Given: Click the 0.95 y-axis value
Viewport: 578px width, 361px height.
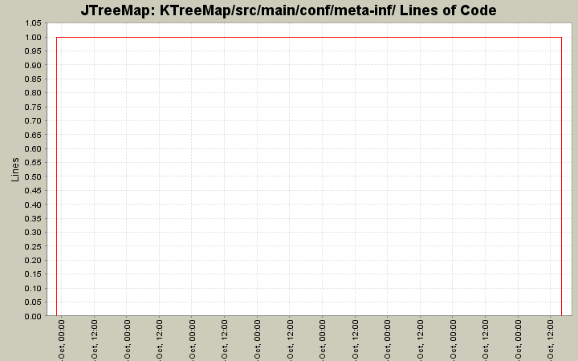Looking at the screenshot, I should click(x=33, y=51).
